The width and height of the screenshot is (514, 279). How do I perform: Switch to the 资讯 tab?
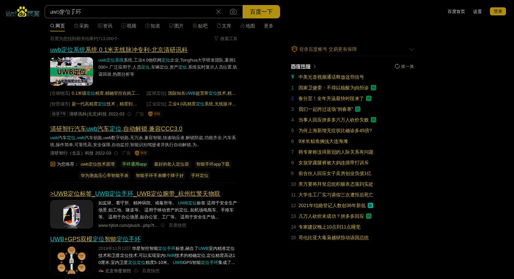[105, 26]
